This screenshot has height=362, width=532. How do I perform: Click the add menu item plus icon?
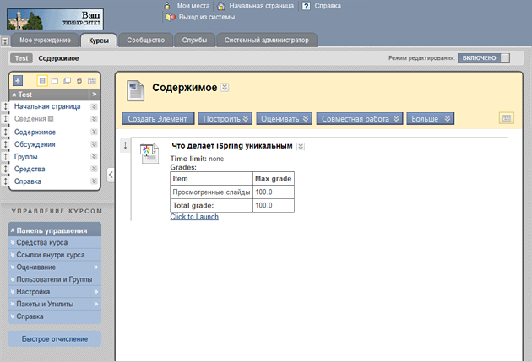18,81
